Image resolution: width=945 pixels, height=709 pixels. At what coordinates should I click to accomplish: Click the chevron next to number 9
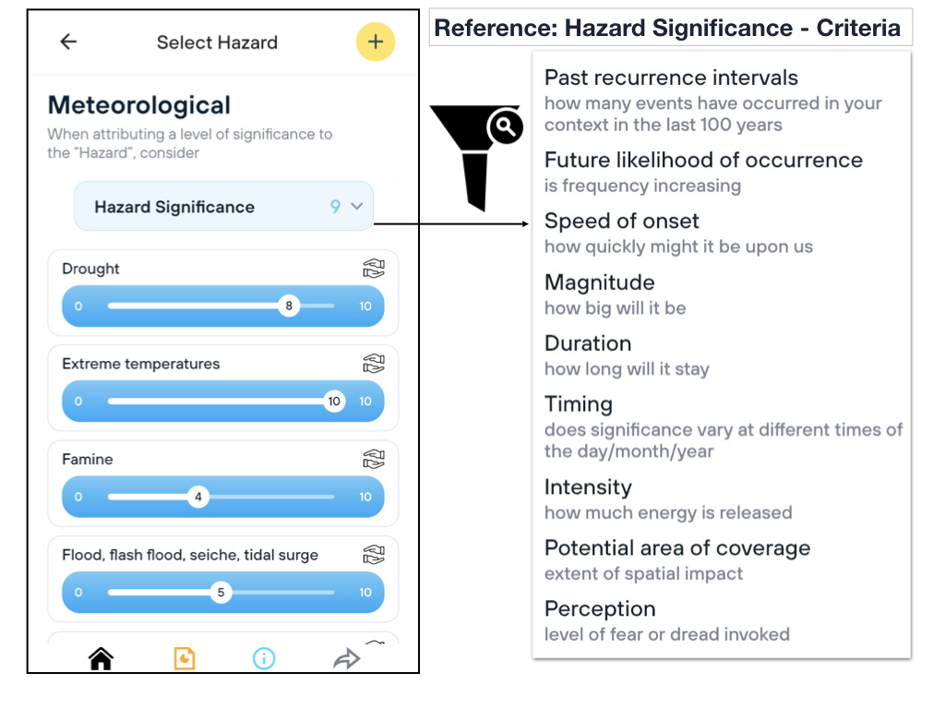pos(358,207)
